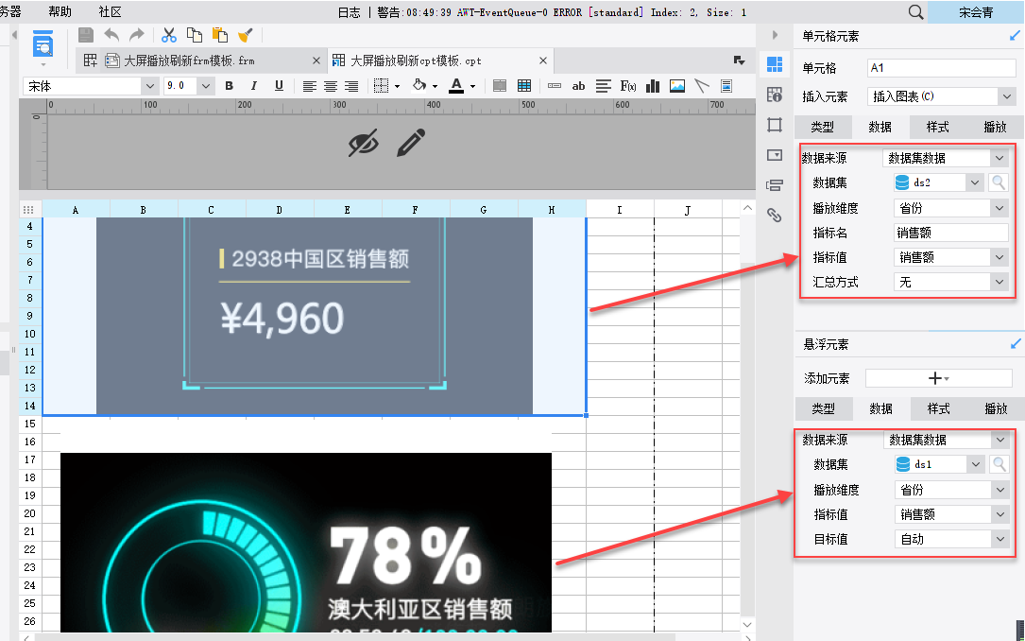Align text left

309,86
